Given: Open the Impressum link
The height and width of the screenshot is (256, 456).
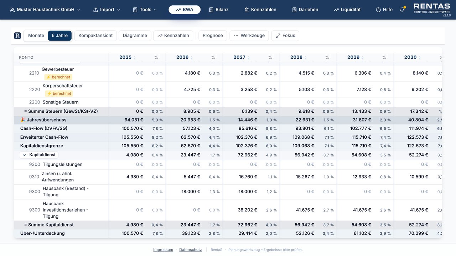Looking at the screenshot, I should pos(163,250).
